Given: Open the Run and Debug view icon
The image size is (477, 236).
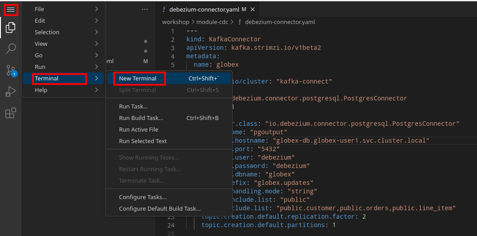Looking at the screenshot, I should tap(11, 91).
